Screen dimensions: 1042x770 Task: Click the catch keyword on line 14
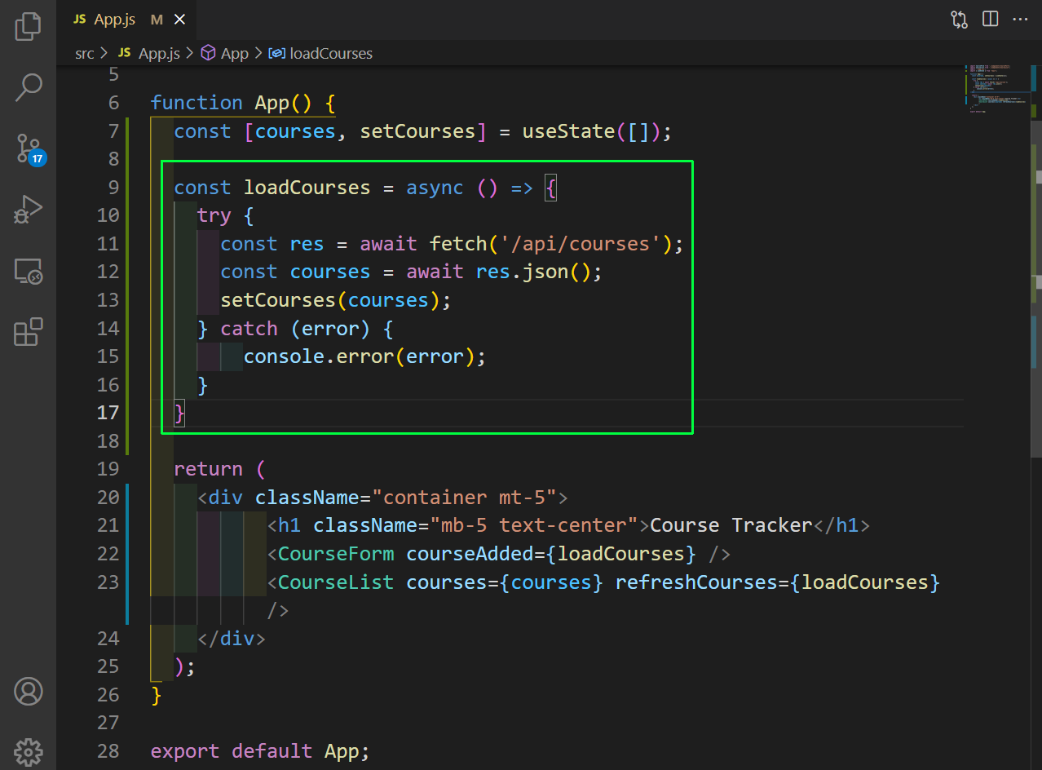tap(249, 329)
